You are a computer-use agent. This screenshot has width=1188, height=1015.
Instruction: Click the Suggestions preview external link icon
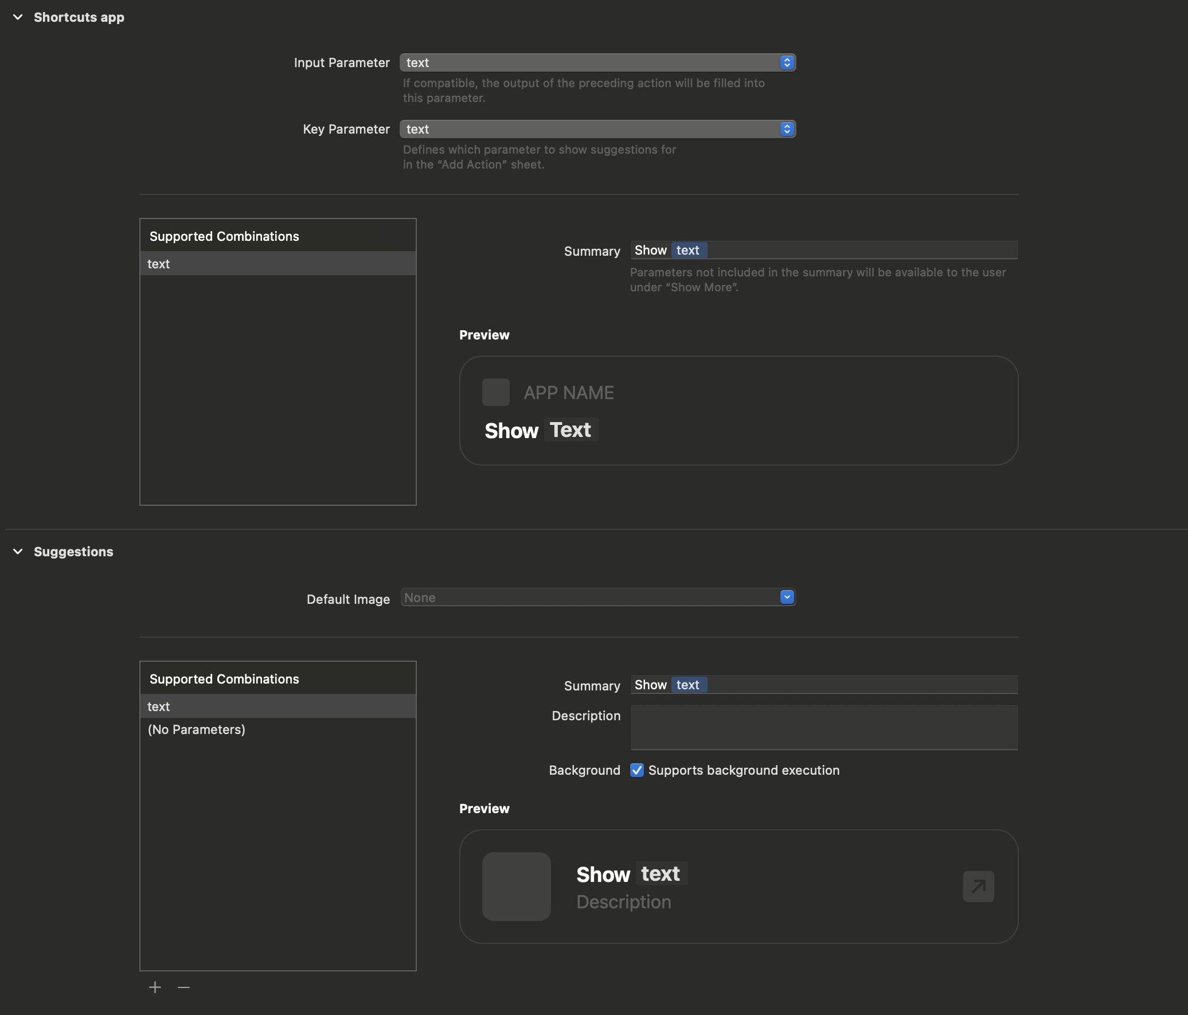pos(979,886)
